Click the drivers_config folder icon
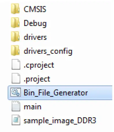Image resolution: width=114 pixels, height=132 pixels. point(15,50)
